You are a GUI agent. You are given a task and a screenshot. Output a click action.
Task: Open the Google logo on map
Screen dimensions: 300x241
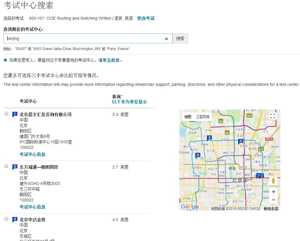coord(190,207)
